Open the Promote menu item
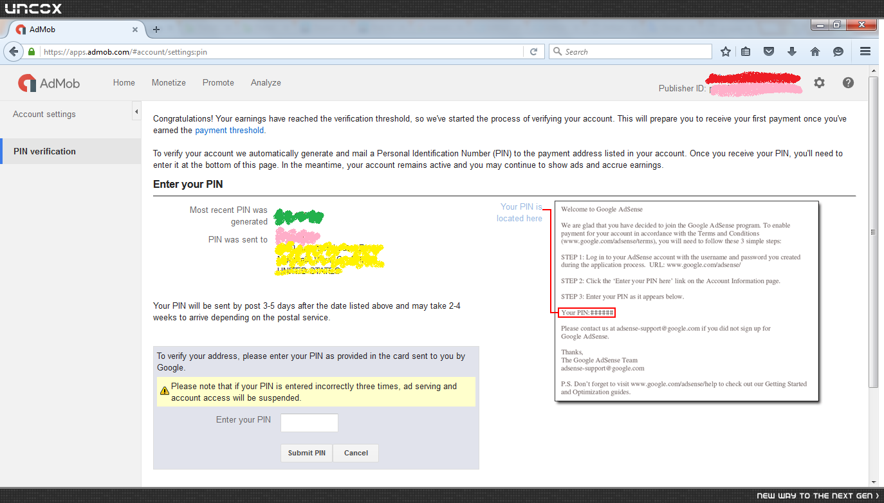The image size is (884, 503). [x=218, y=82]
